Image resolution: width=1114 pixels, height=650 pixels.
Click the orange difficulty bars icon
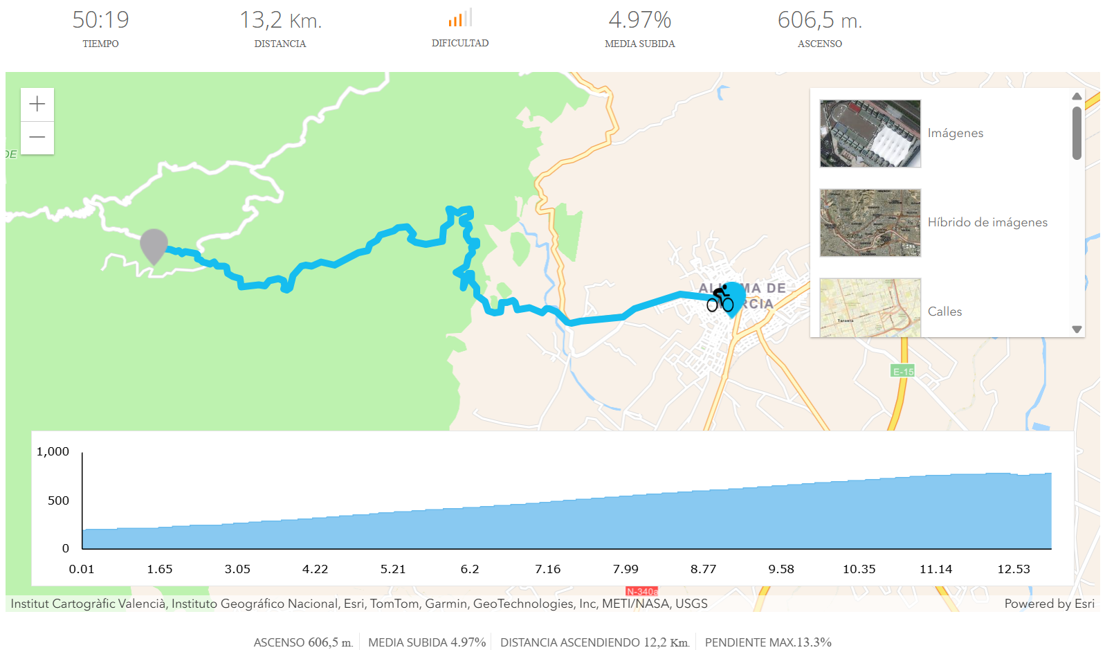pyautogui.click(x=459, y=19)
